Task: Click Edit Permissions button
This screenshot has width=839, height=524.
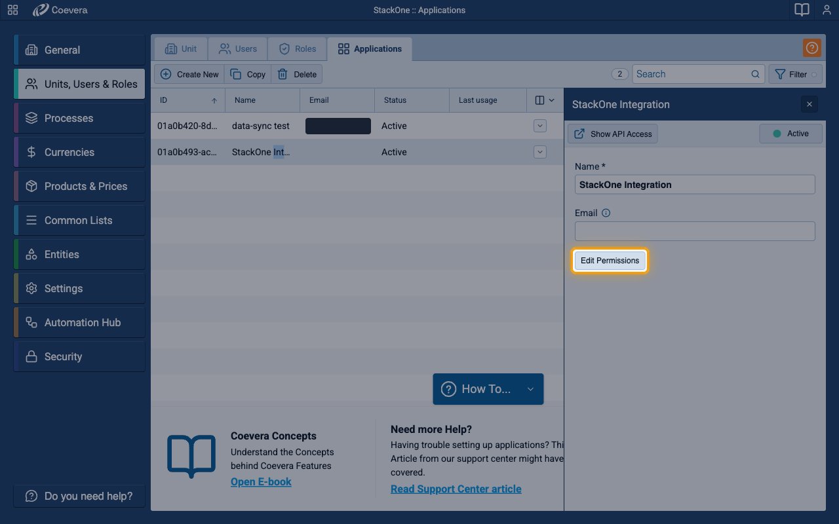Action: [610, 261]
